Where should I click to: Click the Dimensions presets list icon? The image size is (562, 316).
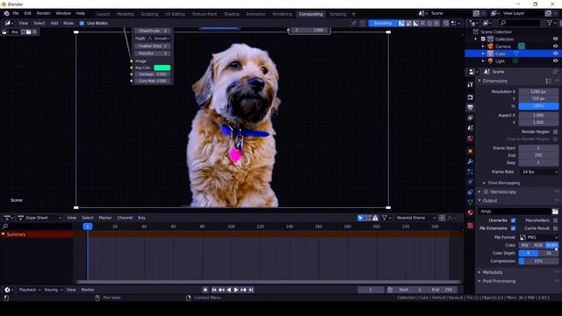(x=548, y=81)
